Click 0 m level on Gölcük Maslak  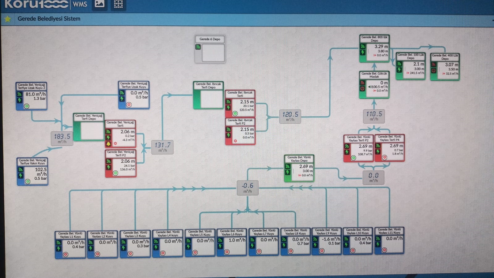pyautogui.click(x=384, y=83)
